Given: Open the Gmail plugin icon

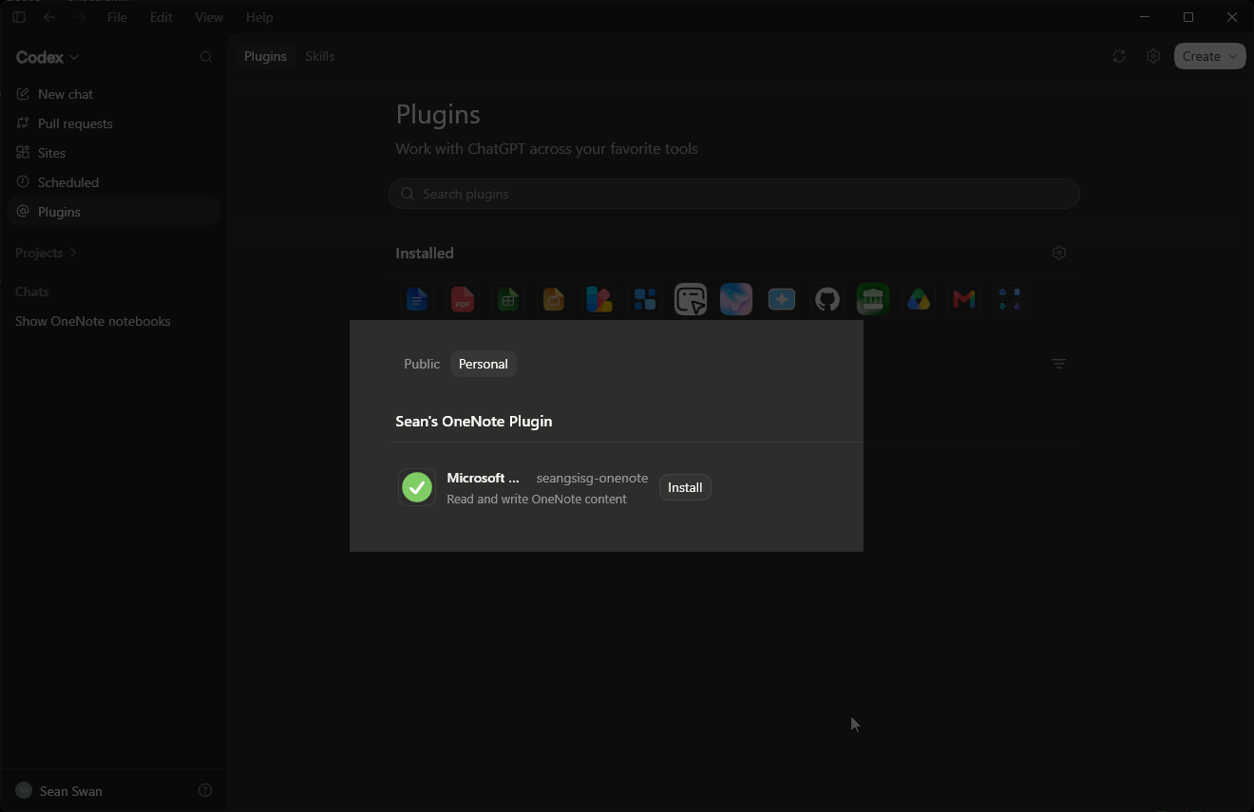Looking at the screenshot, I should pos(964,299).
